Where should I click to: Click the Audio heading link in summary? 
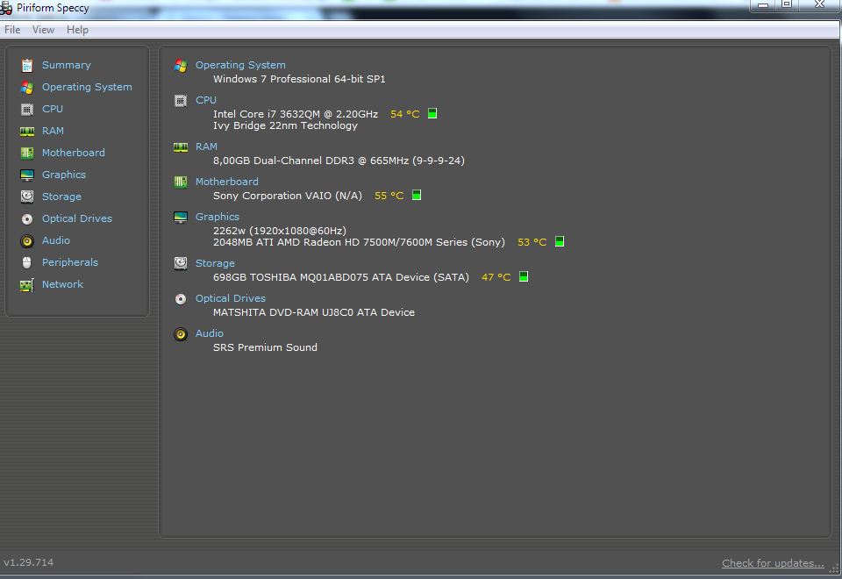[x=210, y=333]
